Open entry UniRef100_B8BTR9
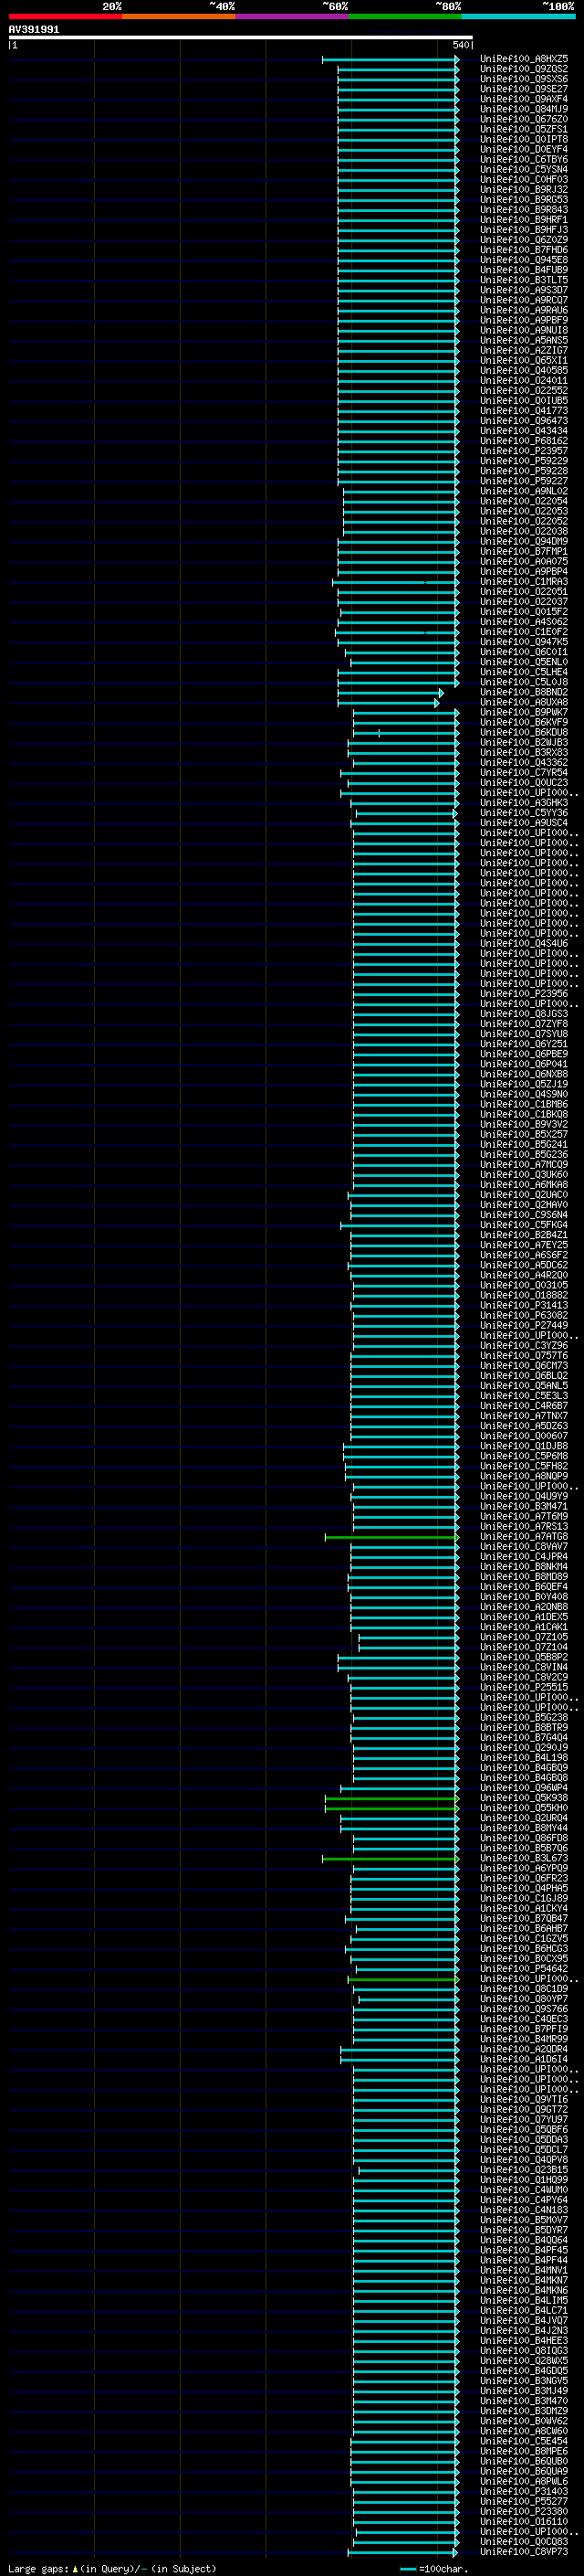Screen dimensions: 584x2576 tap(524, 1728)
